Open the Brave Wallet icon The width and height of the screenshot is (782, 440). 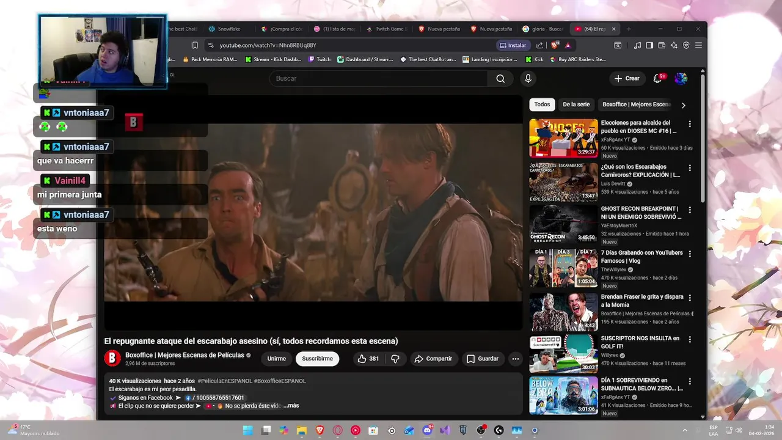coord(662,45)
